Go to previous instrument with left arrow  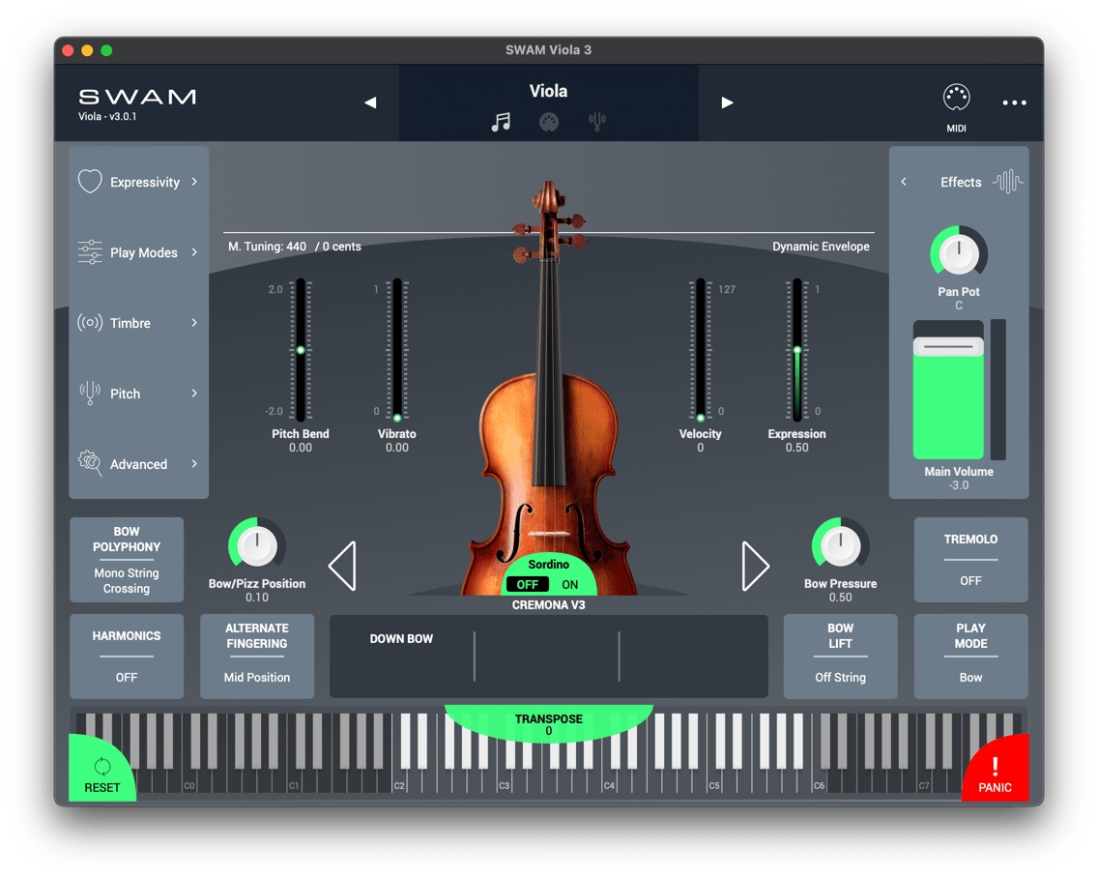(x=370, y=102)
